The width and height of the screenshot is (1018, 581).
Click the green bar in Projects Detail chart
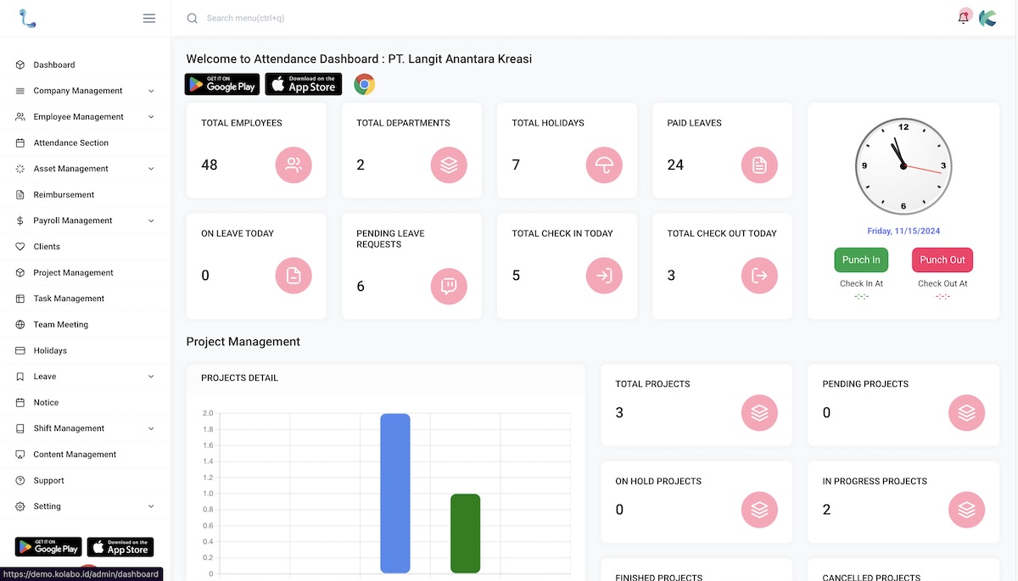point(466,534)
